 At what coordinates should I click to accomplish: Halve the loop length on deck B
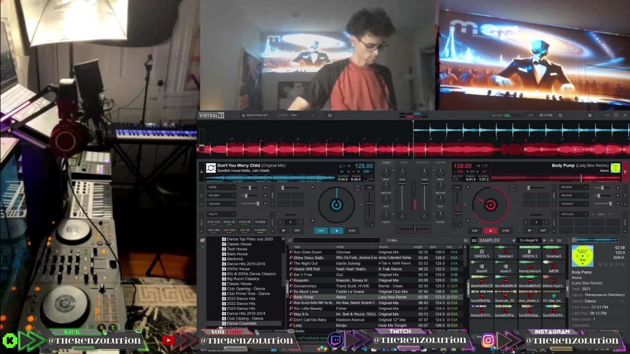pyautogui.click(x=526, y=222)
